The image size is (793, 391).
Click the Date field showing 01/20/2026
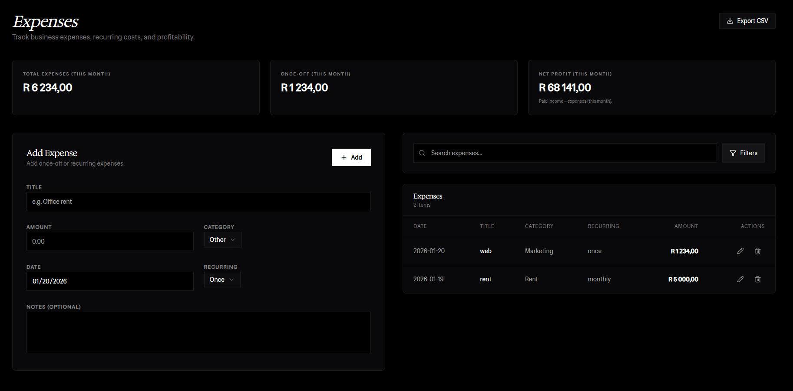click(110, 281)
